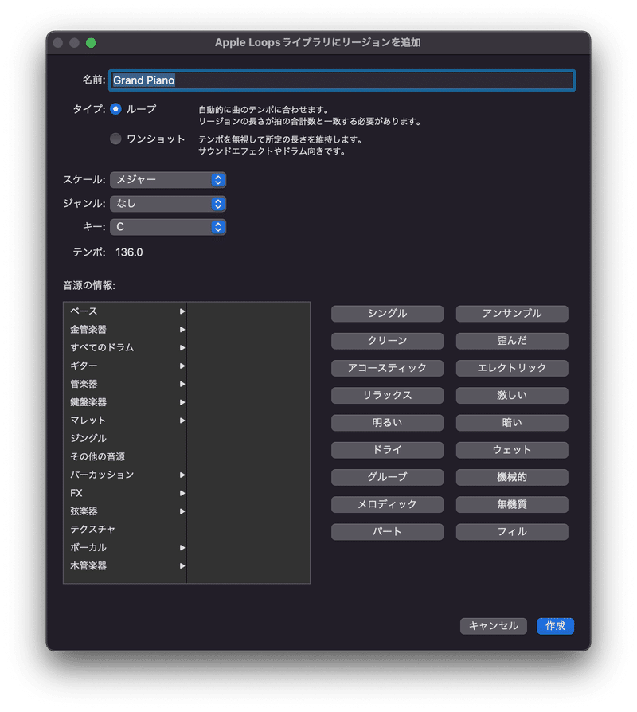Click the 名前 field containing Grand Piano

pyautogui.click(x=342, y=80)
